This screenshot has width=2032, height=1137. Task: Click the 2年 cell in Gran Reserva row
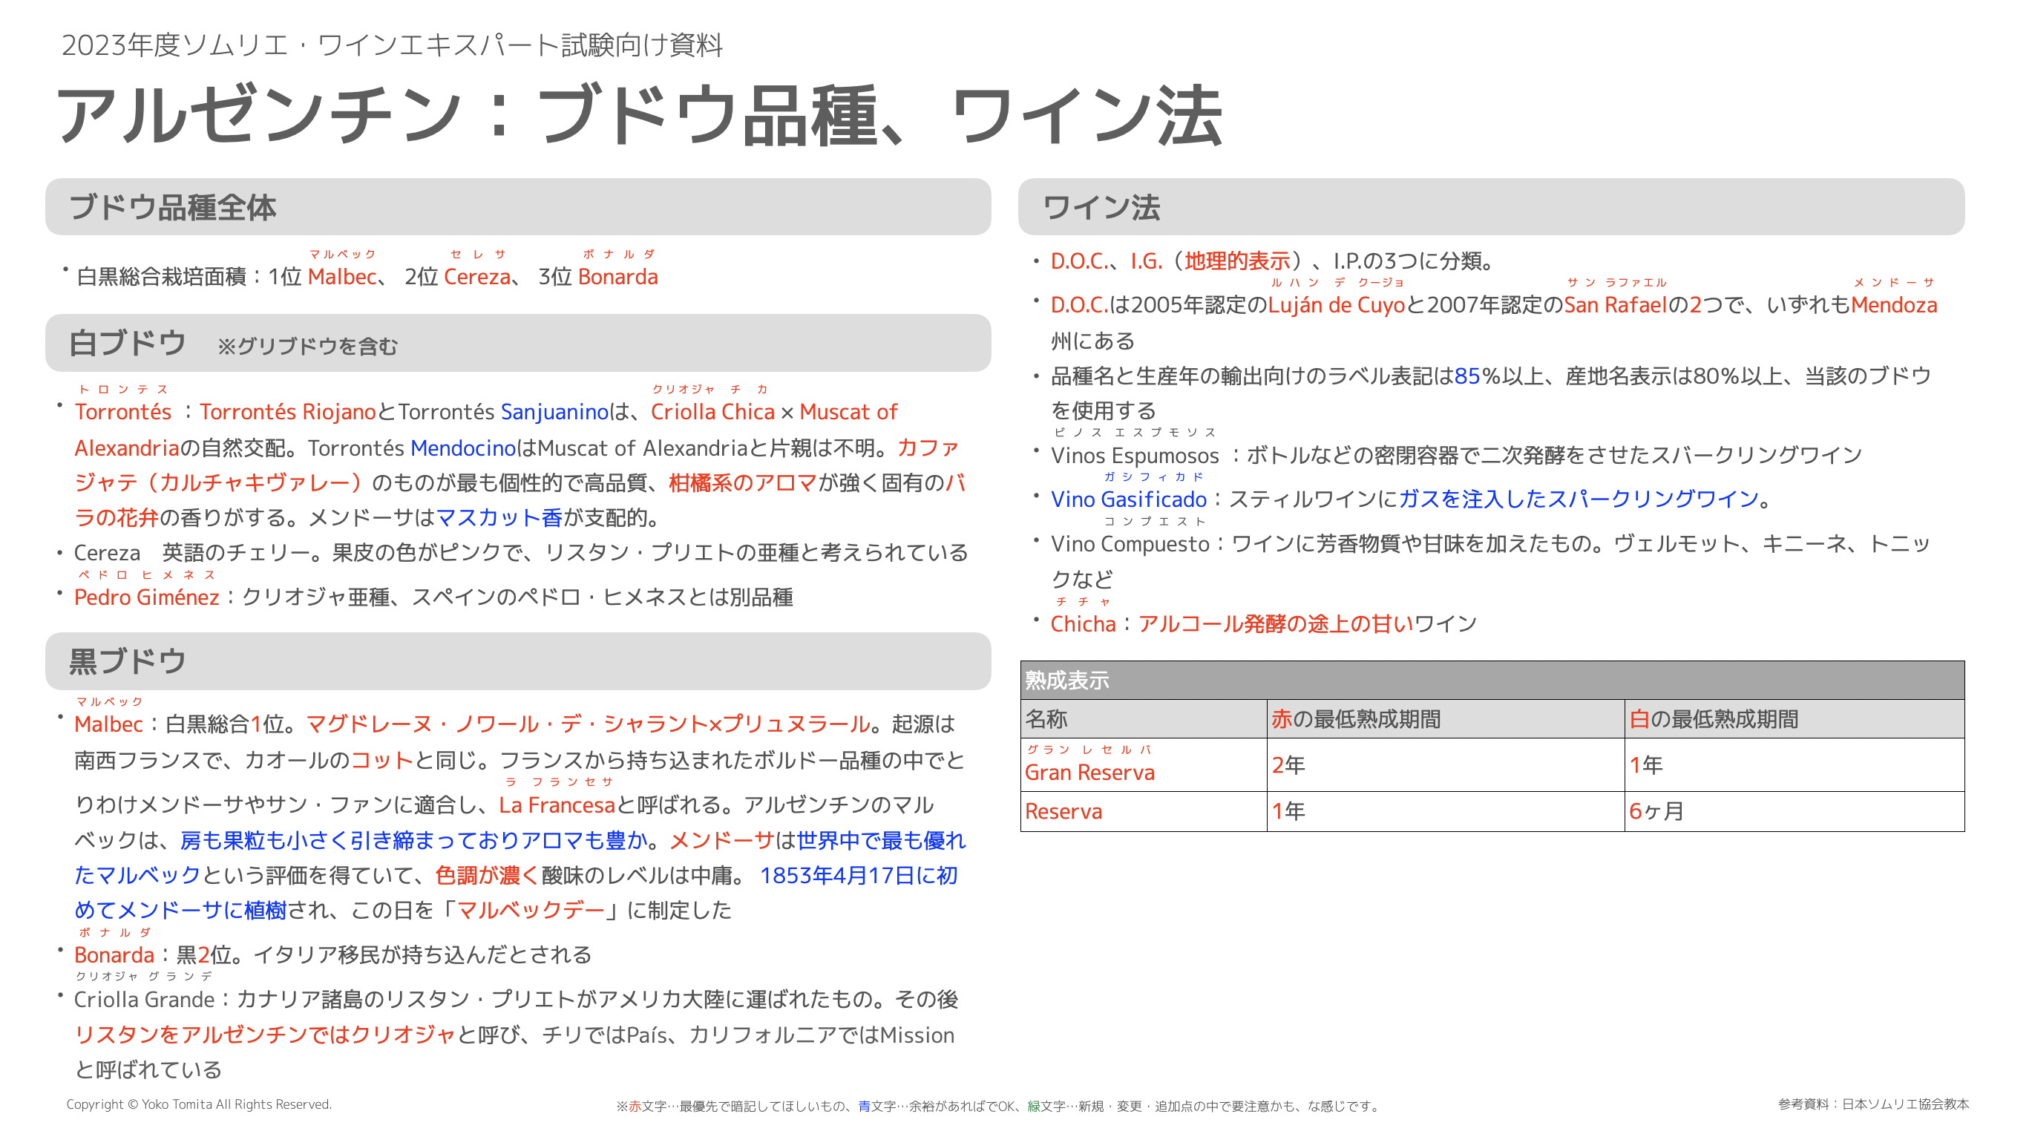click(1445, 765)
